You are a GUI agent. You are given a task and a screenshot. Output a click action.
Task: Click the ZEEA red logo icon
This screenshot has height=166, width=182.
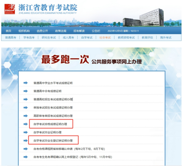[x=10, y=9]
